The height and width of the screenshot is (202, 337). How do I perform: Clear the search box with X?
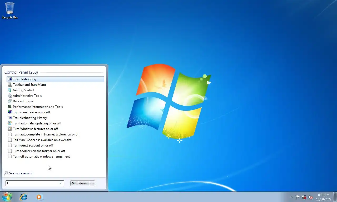click(61, 184)
